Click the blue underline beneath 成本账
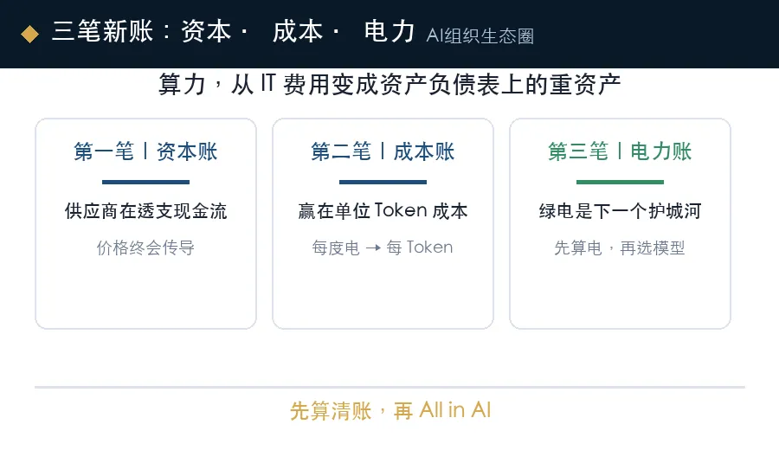779x450 pixels. [383, 183]
